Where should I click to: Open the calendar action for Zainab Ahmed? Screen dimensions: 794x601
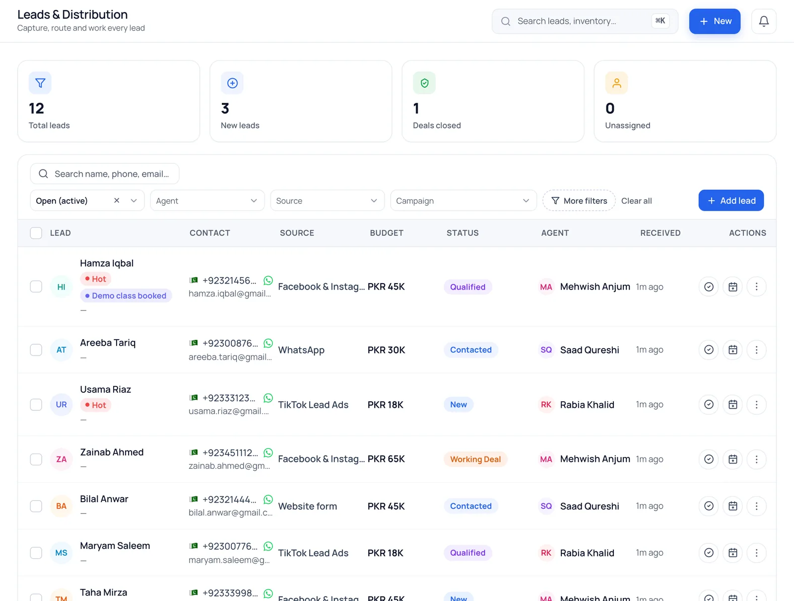tap(732, 459)
